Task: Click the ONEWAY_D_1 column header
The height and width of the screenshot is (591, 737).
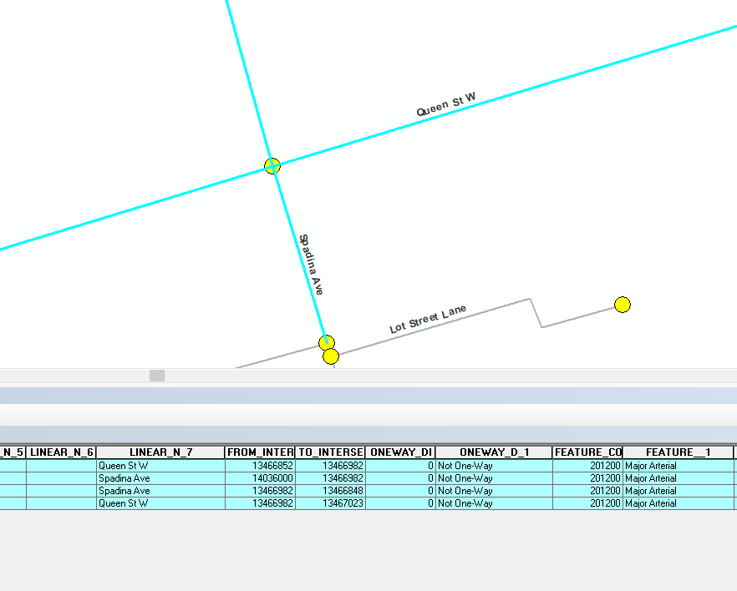Action: 485,452
